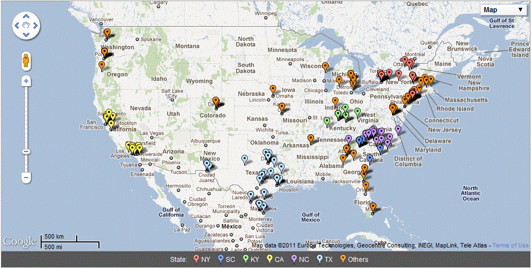
Task: Open the Terms of Use link
Action: tap(510, 245)
